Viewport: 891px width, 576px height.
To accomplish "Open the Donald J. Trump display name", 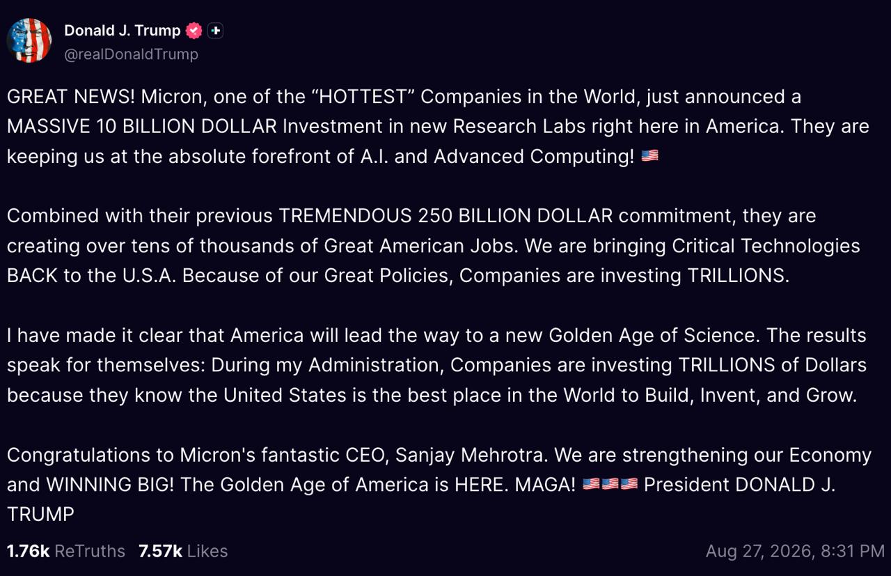I will (123, 31).
